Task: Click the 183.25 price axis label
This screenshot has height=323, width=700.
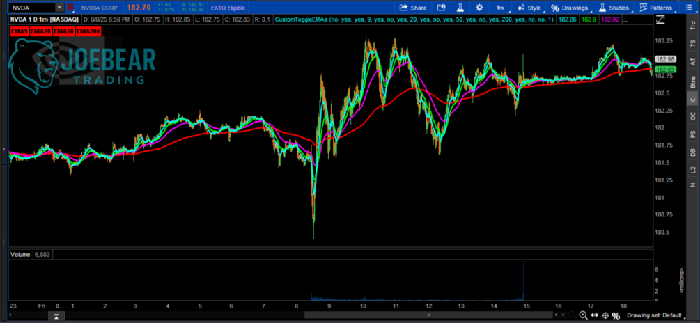Action: 663,40
